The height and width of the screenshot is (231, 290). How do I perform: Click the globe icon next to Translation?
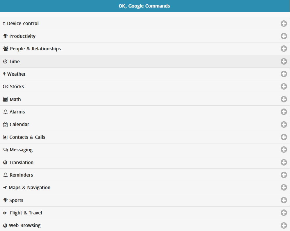(5, 162)
